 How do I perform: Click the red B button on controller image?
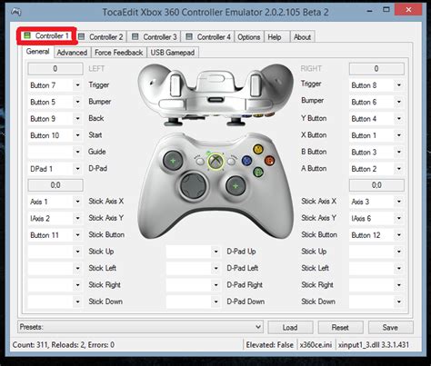tap(269, 161)
